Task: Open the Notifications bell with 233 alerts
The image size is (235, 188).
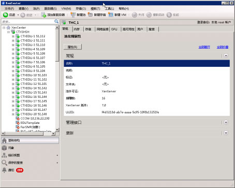Action: coord(4,170)
